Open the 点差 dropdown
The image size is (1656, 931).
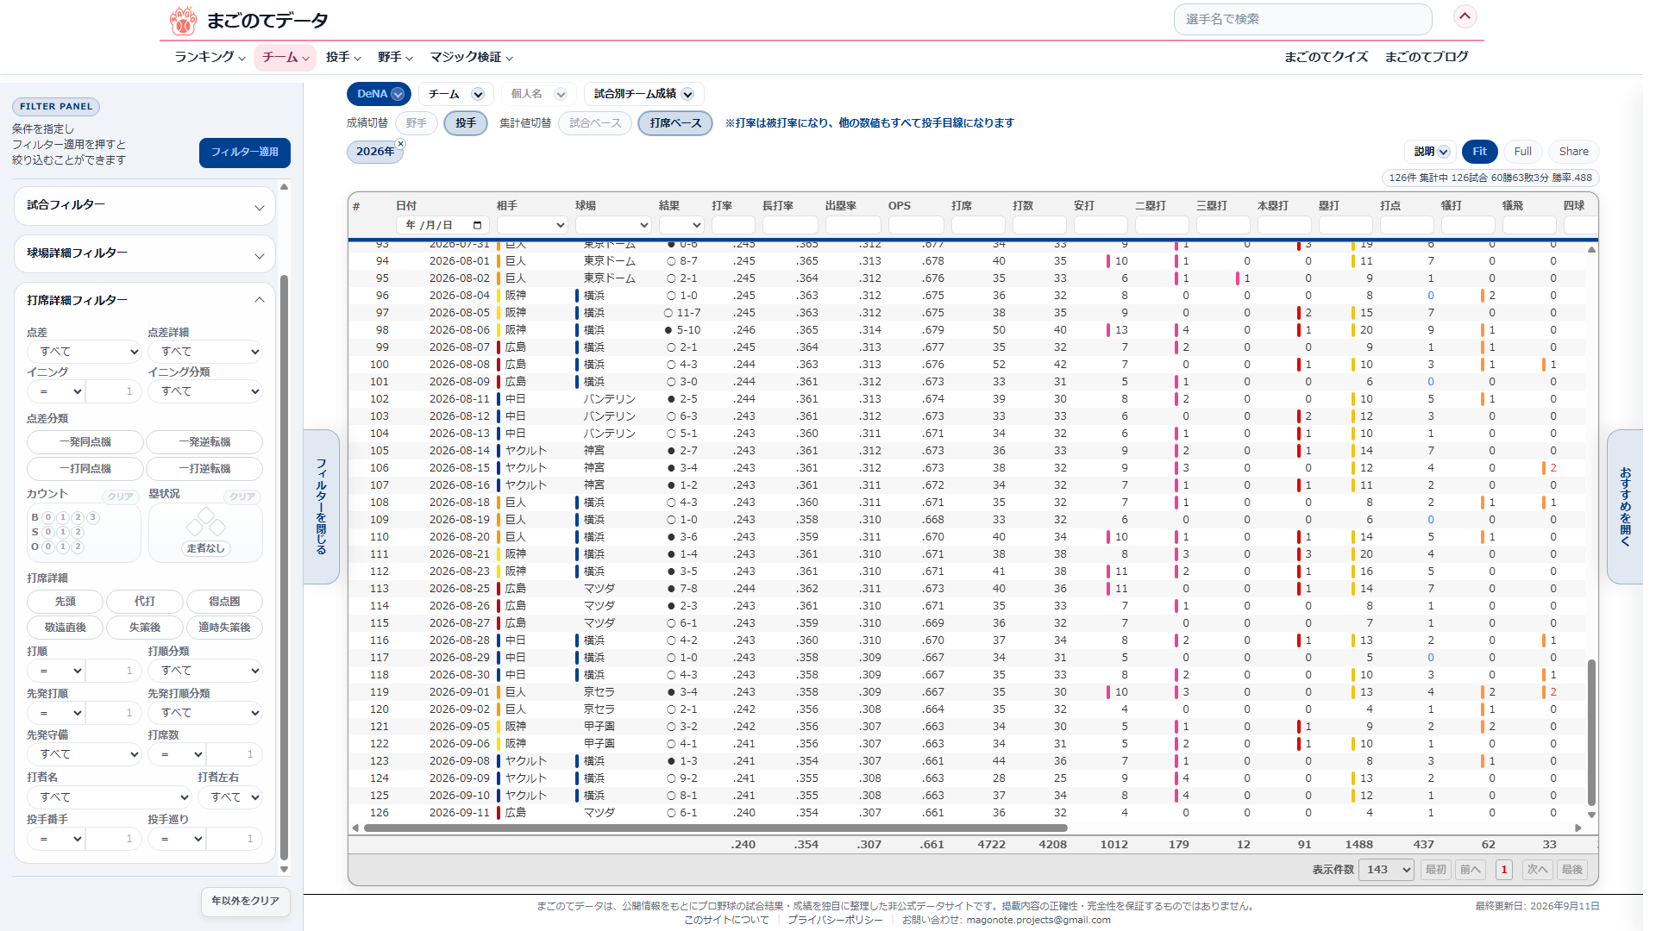[x=83, y=352]
